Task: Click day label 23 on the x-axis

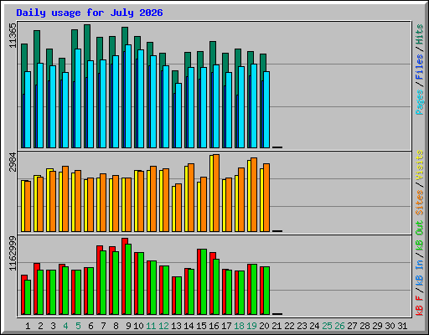Action: [x=302, y=326]
